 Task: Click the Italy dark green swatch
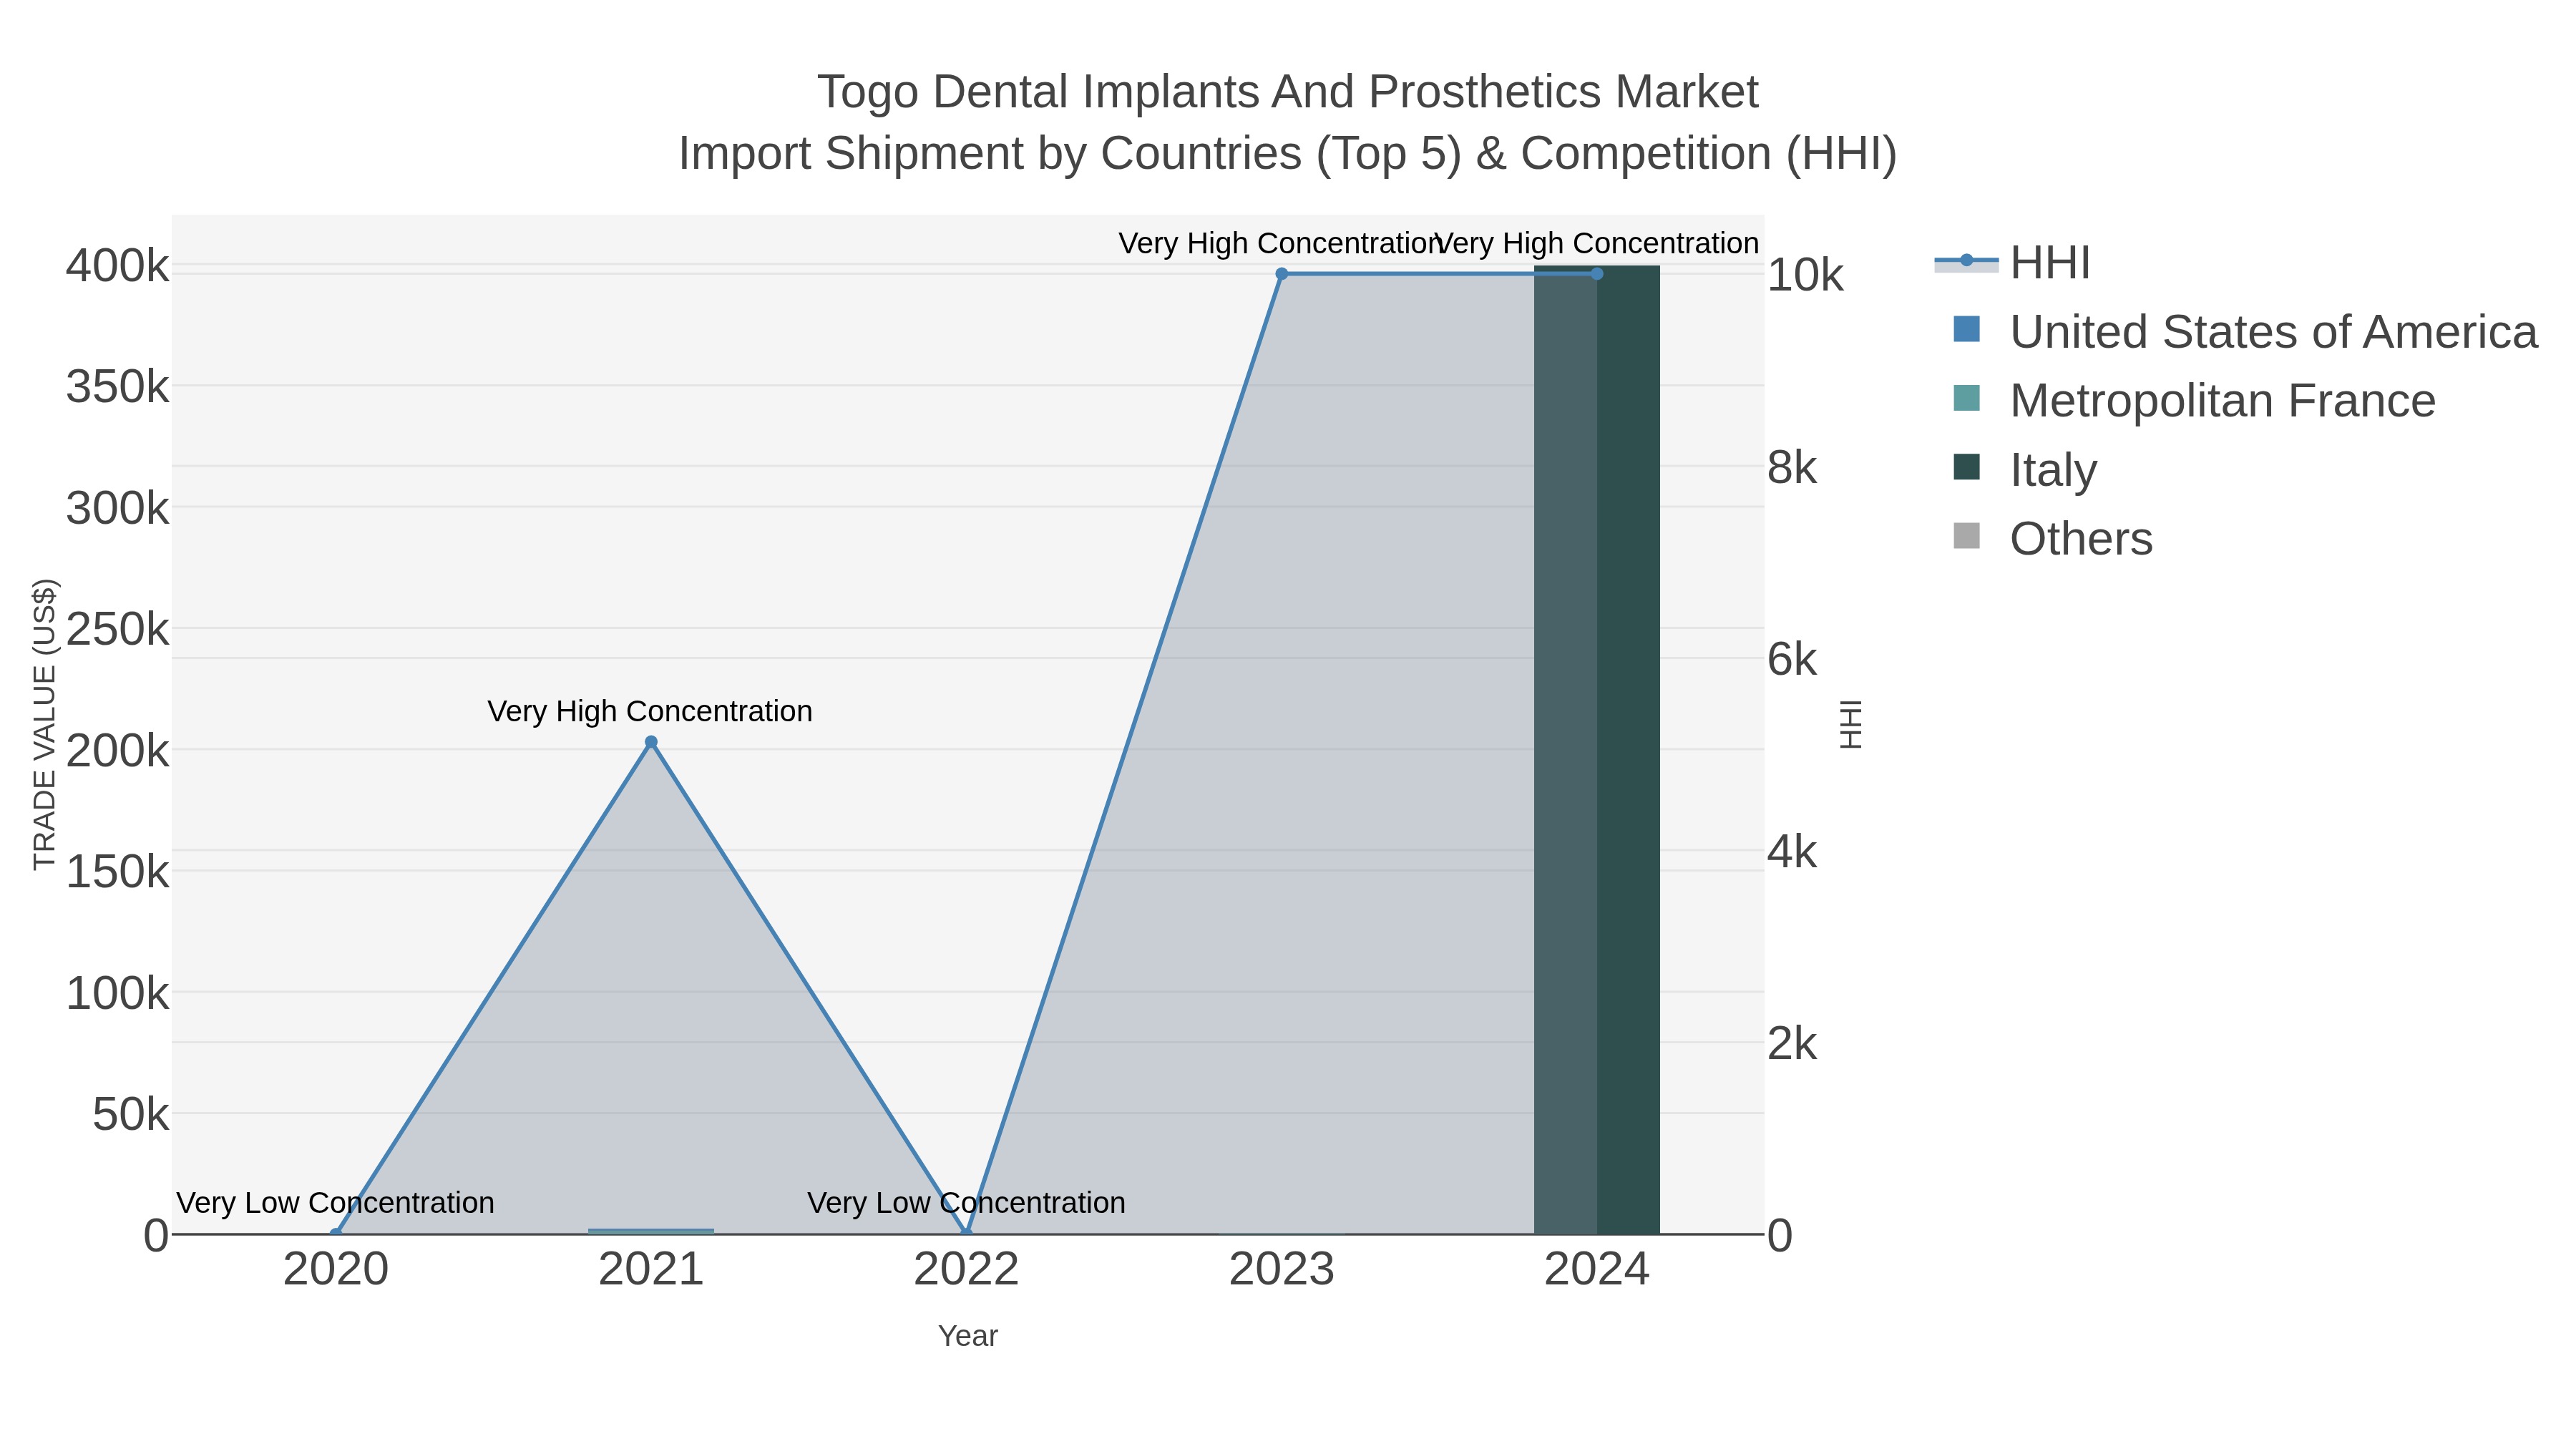[1966, 467]
